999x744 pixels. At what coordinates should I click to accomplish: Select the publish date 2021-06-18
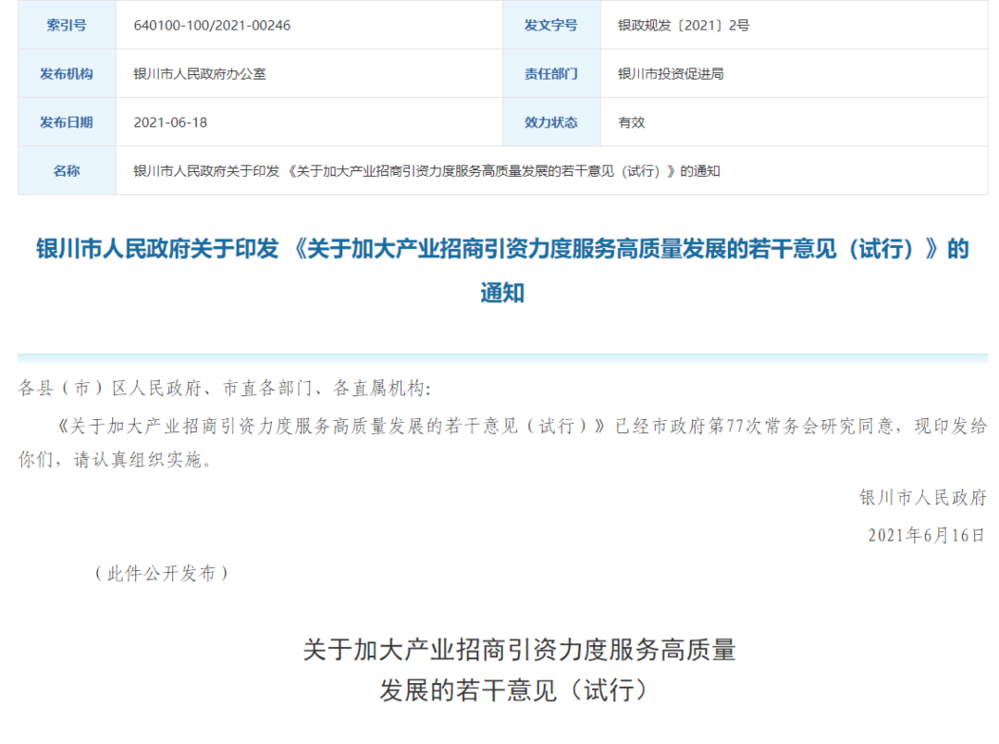click(171, 122)
